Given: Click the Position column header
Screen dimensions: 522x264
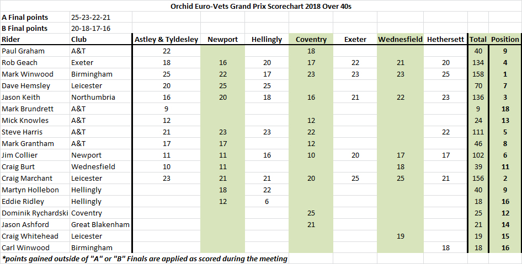Looking at the screenshot, I should pos(505,40).
